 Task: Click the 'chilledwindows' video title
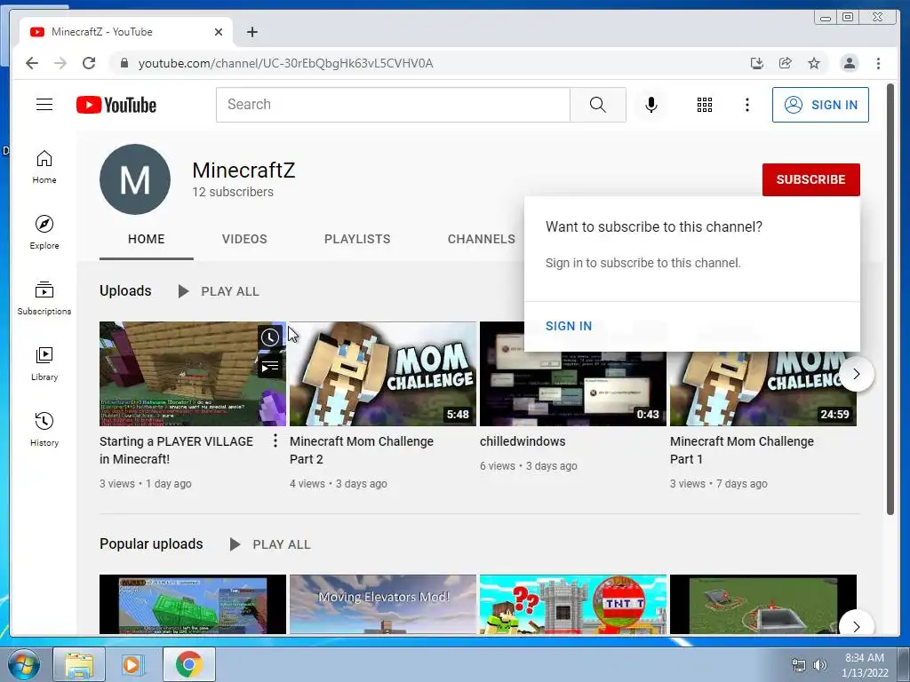[523, 441]
